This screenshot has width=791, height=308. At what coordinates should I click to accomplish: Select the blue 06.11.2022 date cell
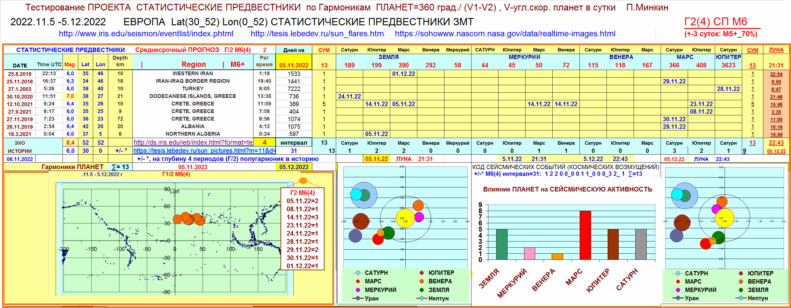(20, 159)
